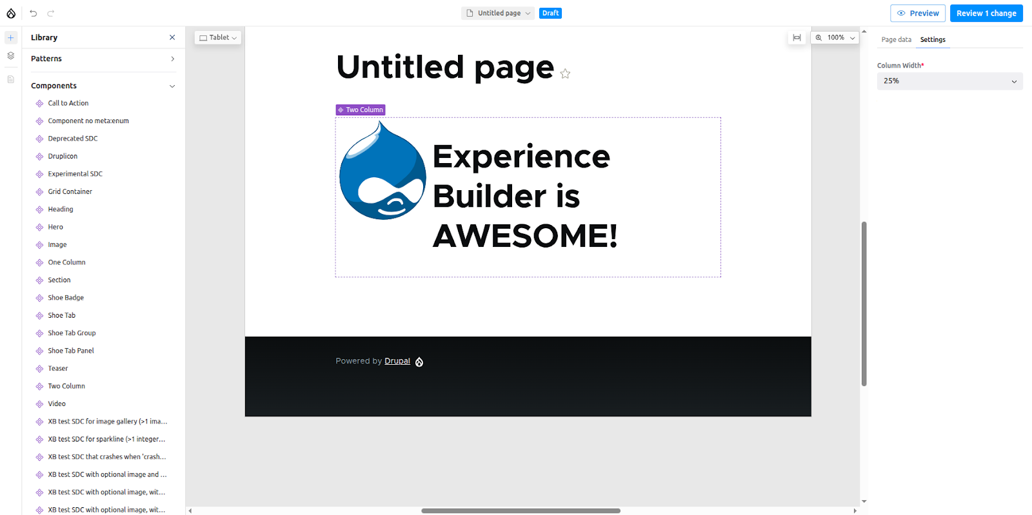Select Video component icon

(39, 404)
